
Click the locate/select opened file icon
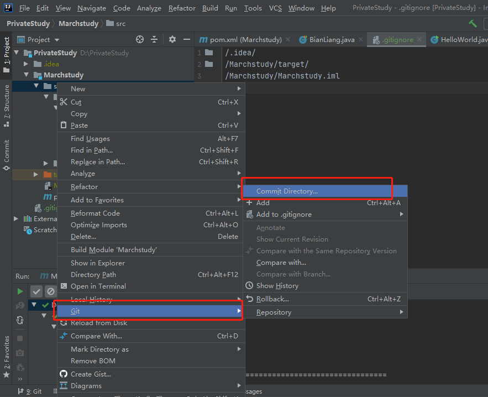coord(140,39)
